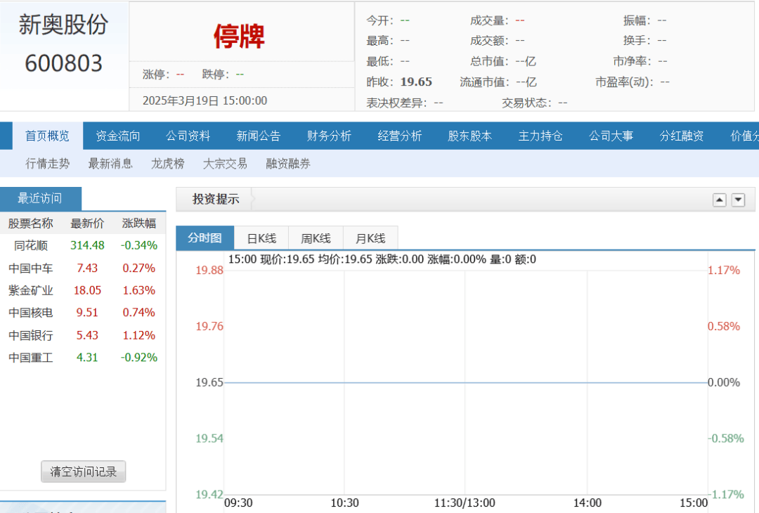This screenshot has width=759, height=513.
Task: Open the 融资融券 sub-link
Action: [288, 164]
